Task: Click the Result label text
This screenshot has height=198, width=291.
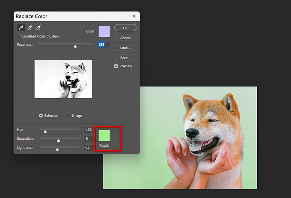Action: point(104,146)
